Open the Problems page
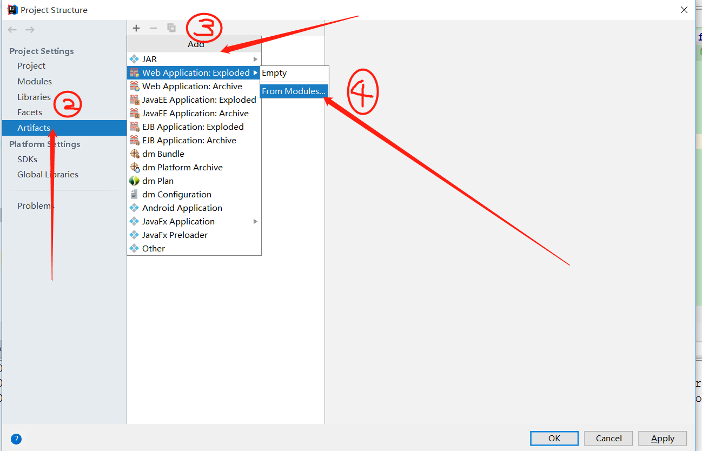The height and width of the screenshot is (451, 702). coord(36,206)
